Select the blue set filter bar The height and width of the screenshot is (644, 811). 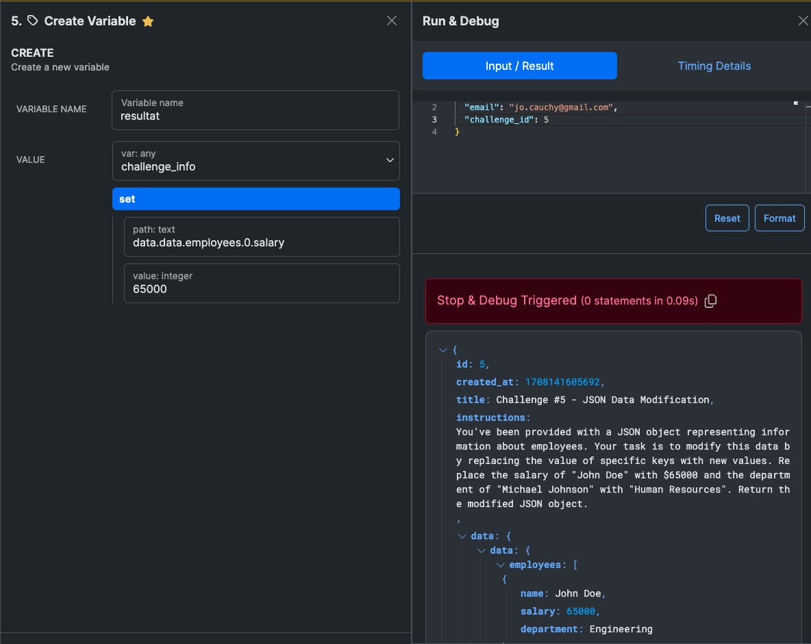click(x=255, y=199)
